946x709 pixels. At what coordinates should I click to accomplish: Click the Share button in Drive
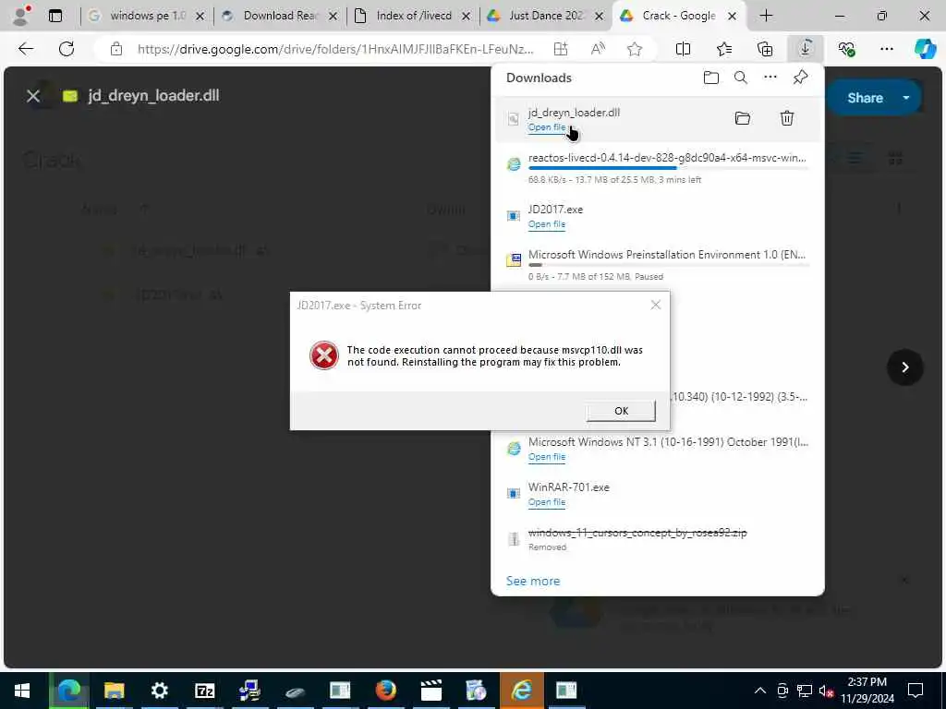[x=864, y=98]
